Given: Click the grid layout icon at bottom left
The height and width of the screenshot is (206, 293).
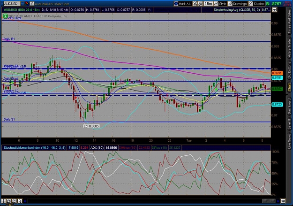Looking at the screenshot, I should [x=4, y=201].
